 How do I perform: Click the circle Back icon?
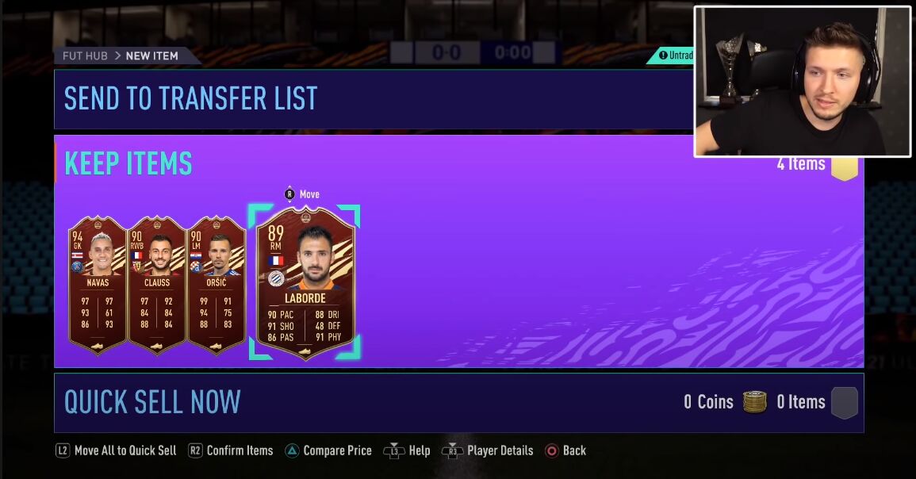pos(551,450)
